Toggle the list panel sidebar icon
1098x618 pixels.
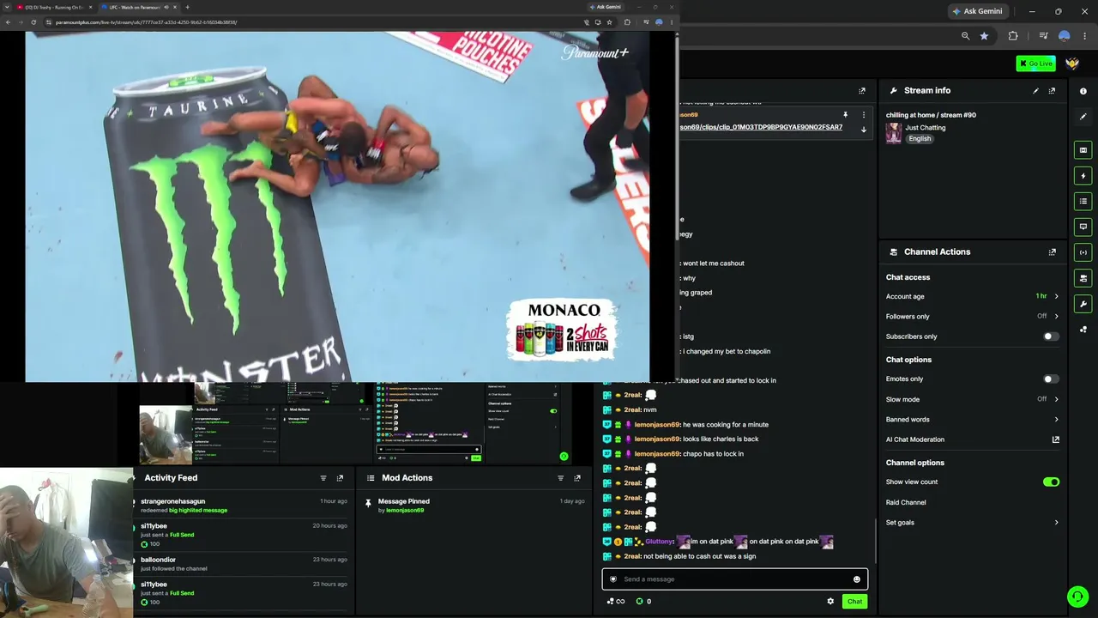click(x=1083, y=202)
